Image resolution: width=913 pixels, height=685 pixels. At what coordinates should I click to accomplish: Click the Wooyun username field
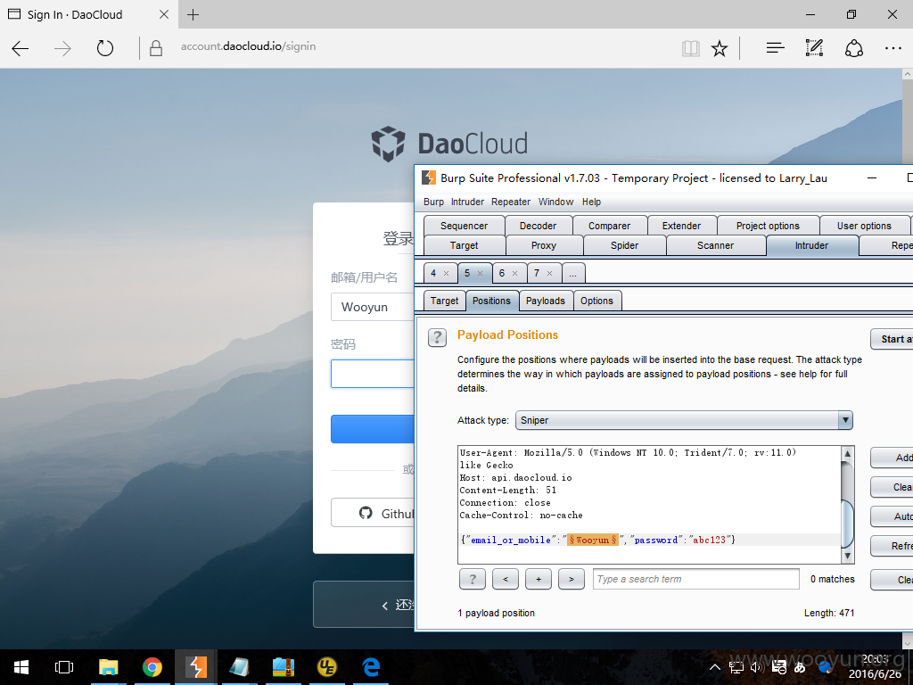373,307
